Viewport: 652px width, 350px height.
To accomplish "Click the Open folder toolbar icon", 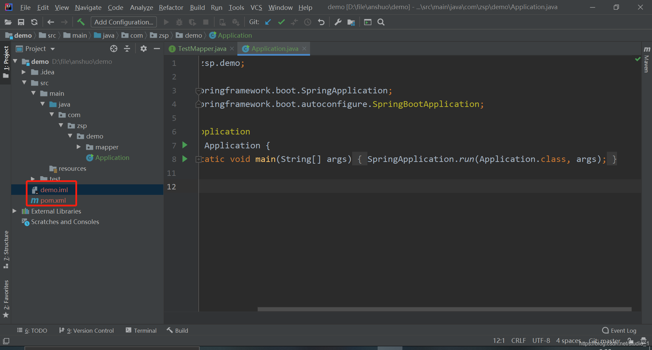I will point(8,22).
